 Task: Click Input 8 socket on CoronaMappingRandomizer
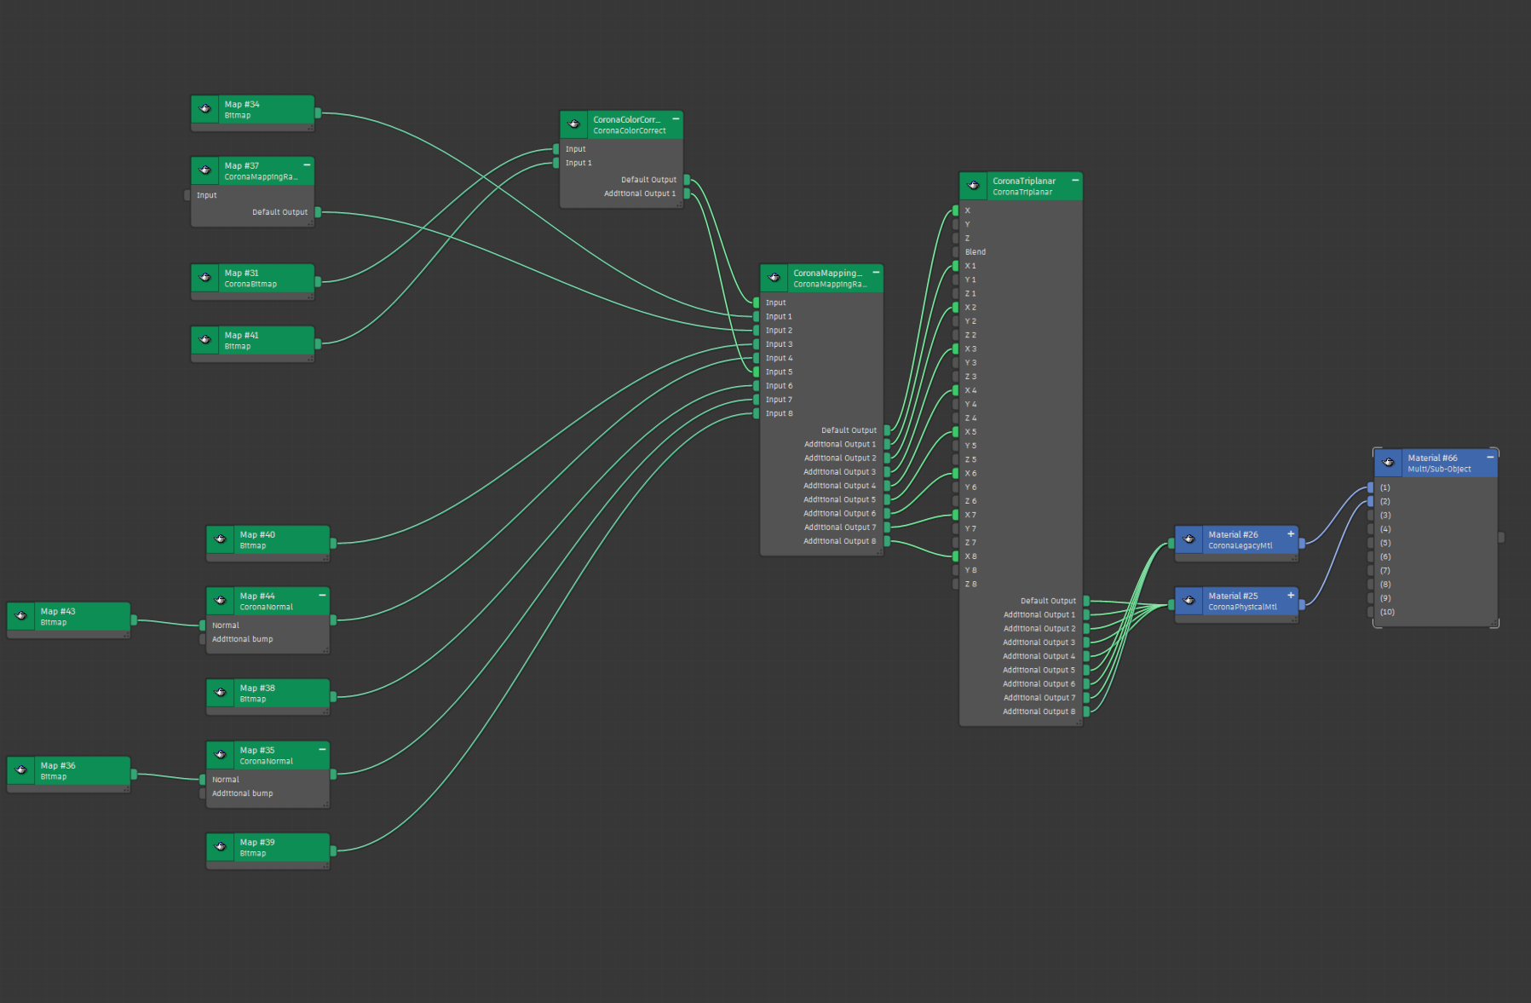757,413
